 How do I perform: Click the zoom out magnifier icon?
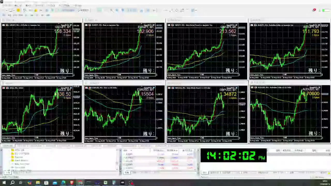[x=117, y=10]
